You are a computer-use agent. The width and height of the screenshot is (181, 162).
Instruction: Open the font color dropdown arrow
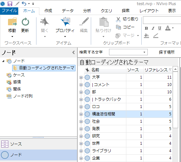tap(173, 28)
